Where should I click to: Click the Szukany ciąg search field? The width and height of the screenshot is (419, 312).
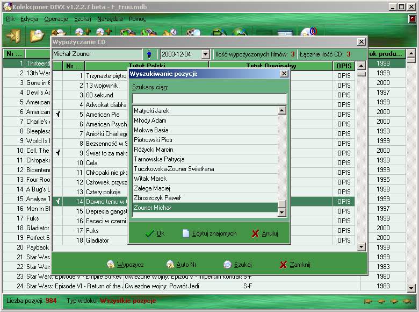click(209, 98)
